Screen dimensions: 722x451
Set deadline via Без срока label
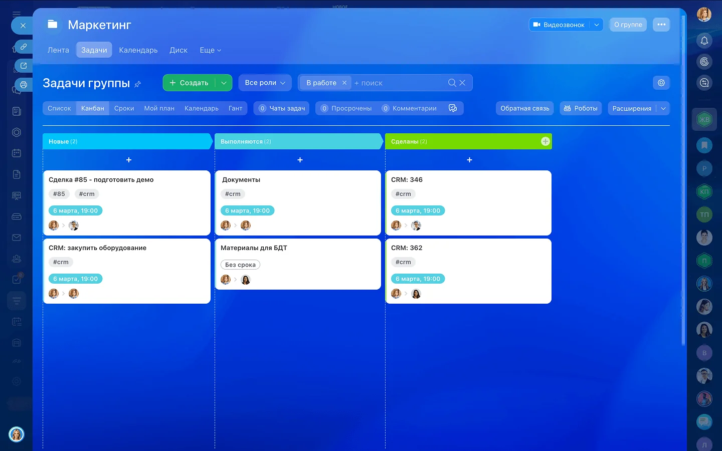pos(240,265)
